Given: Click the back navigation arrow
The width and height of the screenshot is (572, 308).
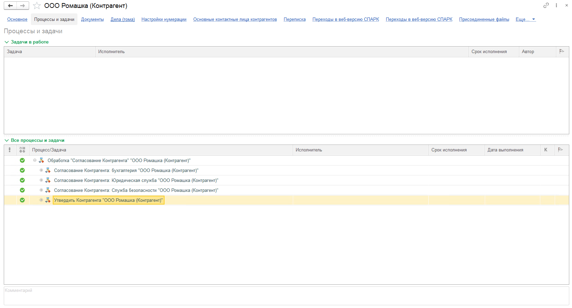Looking at the screenshot, I should coord(10,6).
